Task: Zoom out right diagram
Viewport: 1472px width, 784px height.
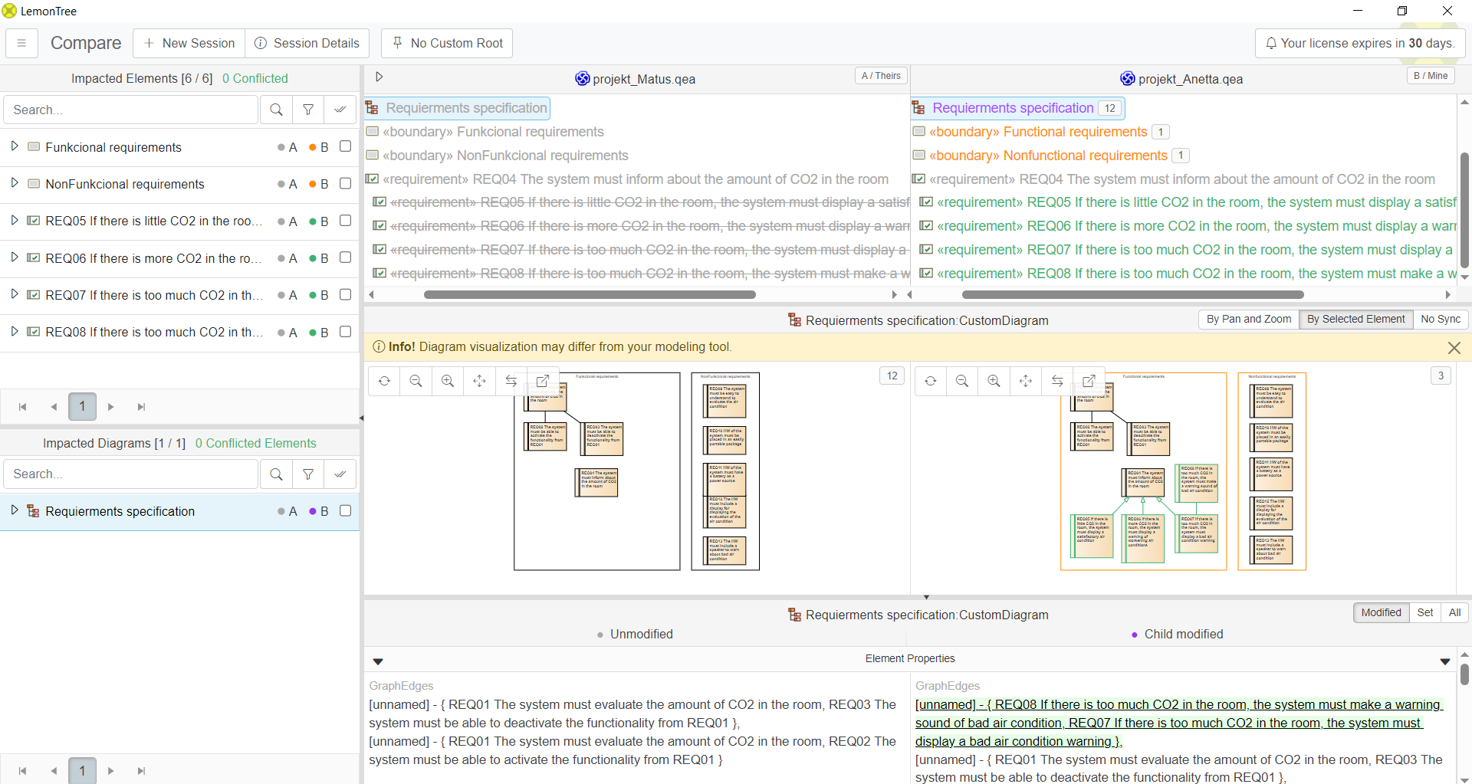Action: [962, 381]
